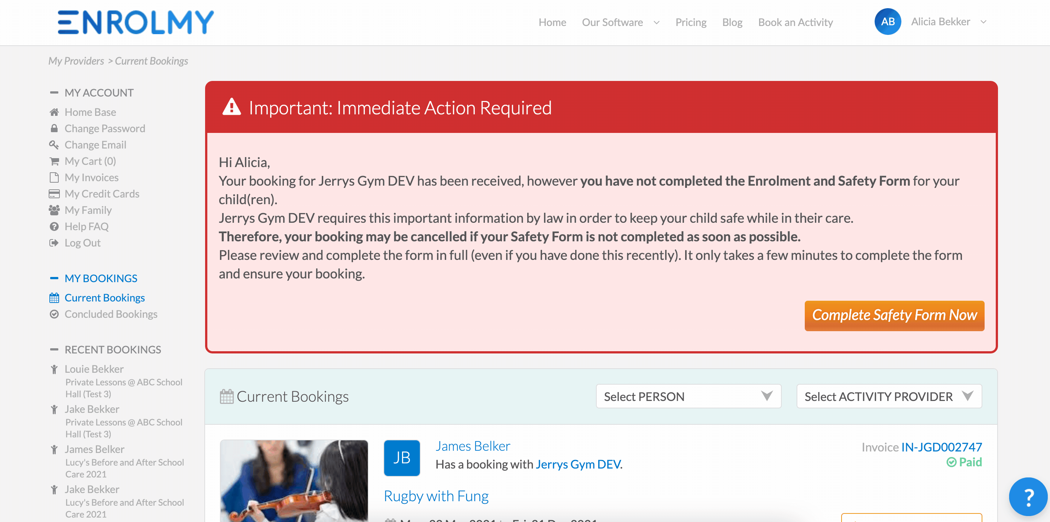Open invoice IN-JGD002747 link
1050x522 pixels.
tap(941, 447)
